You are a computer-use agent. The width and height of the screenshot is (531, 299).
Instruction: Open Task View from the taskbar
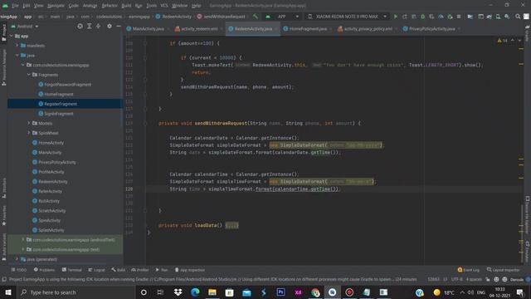[160, 292]
